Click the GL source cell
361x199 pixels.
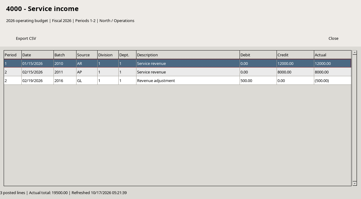coord(87,81)
